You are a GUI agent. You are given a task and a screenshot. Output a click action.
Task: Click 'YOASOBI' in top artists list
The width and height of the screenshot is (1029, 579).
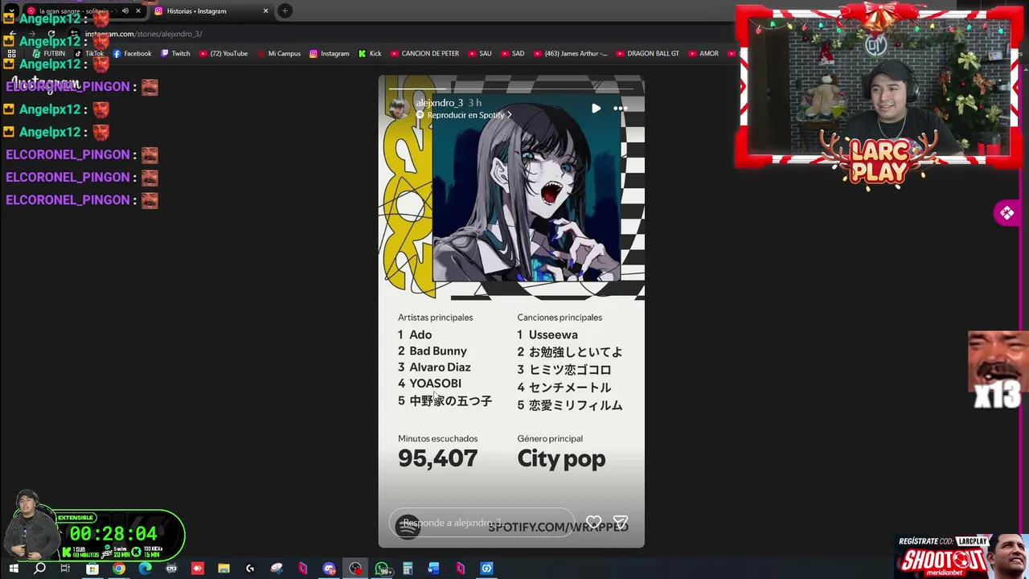tap(435, 384)
